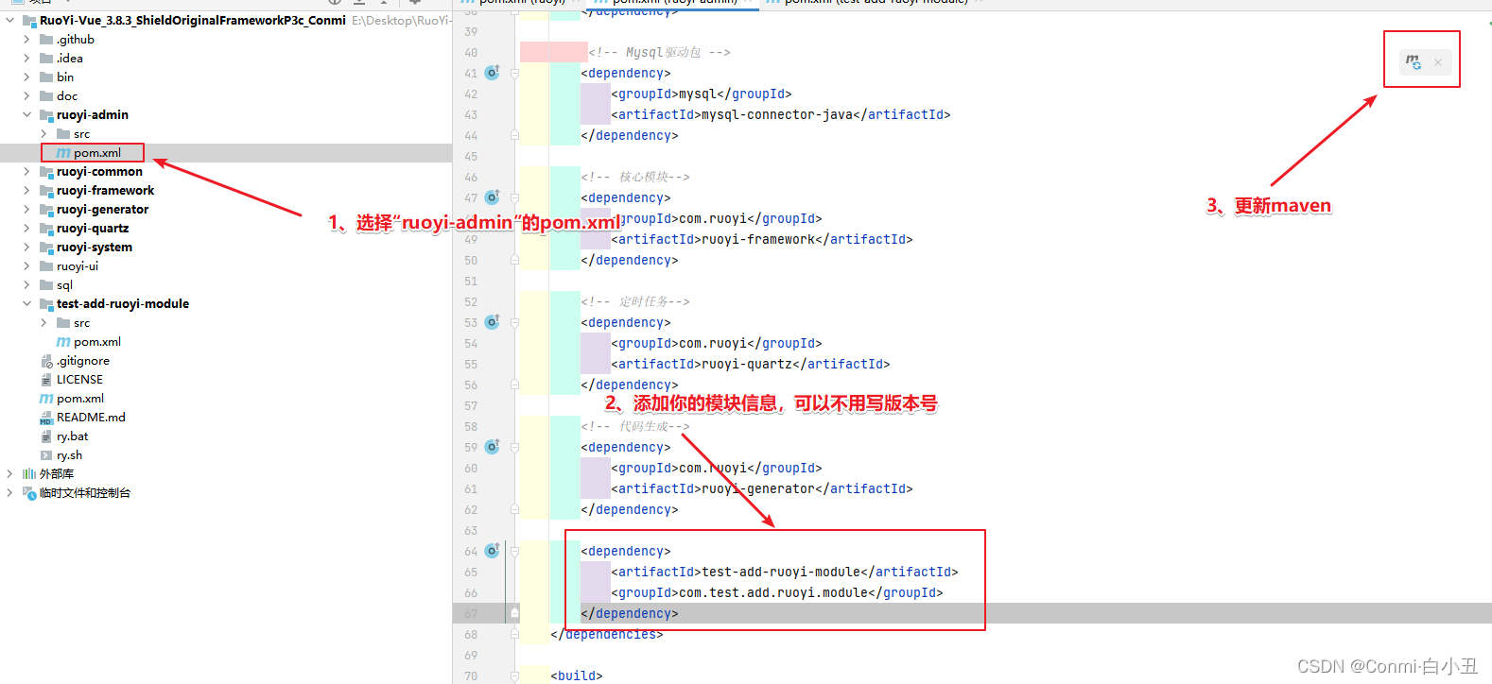Select the README.md file

pyautogui.click(x=91, y=417)
